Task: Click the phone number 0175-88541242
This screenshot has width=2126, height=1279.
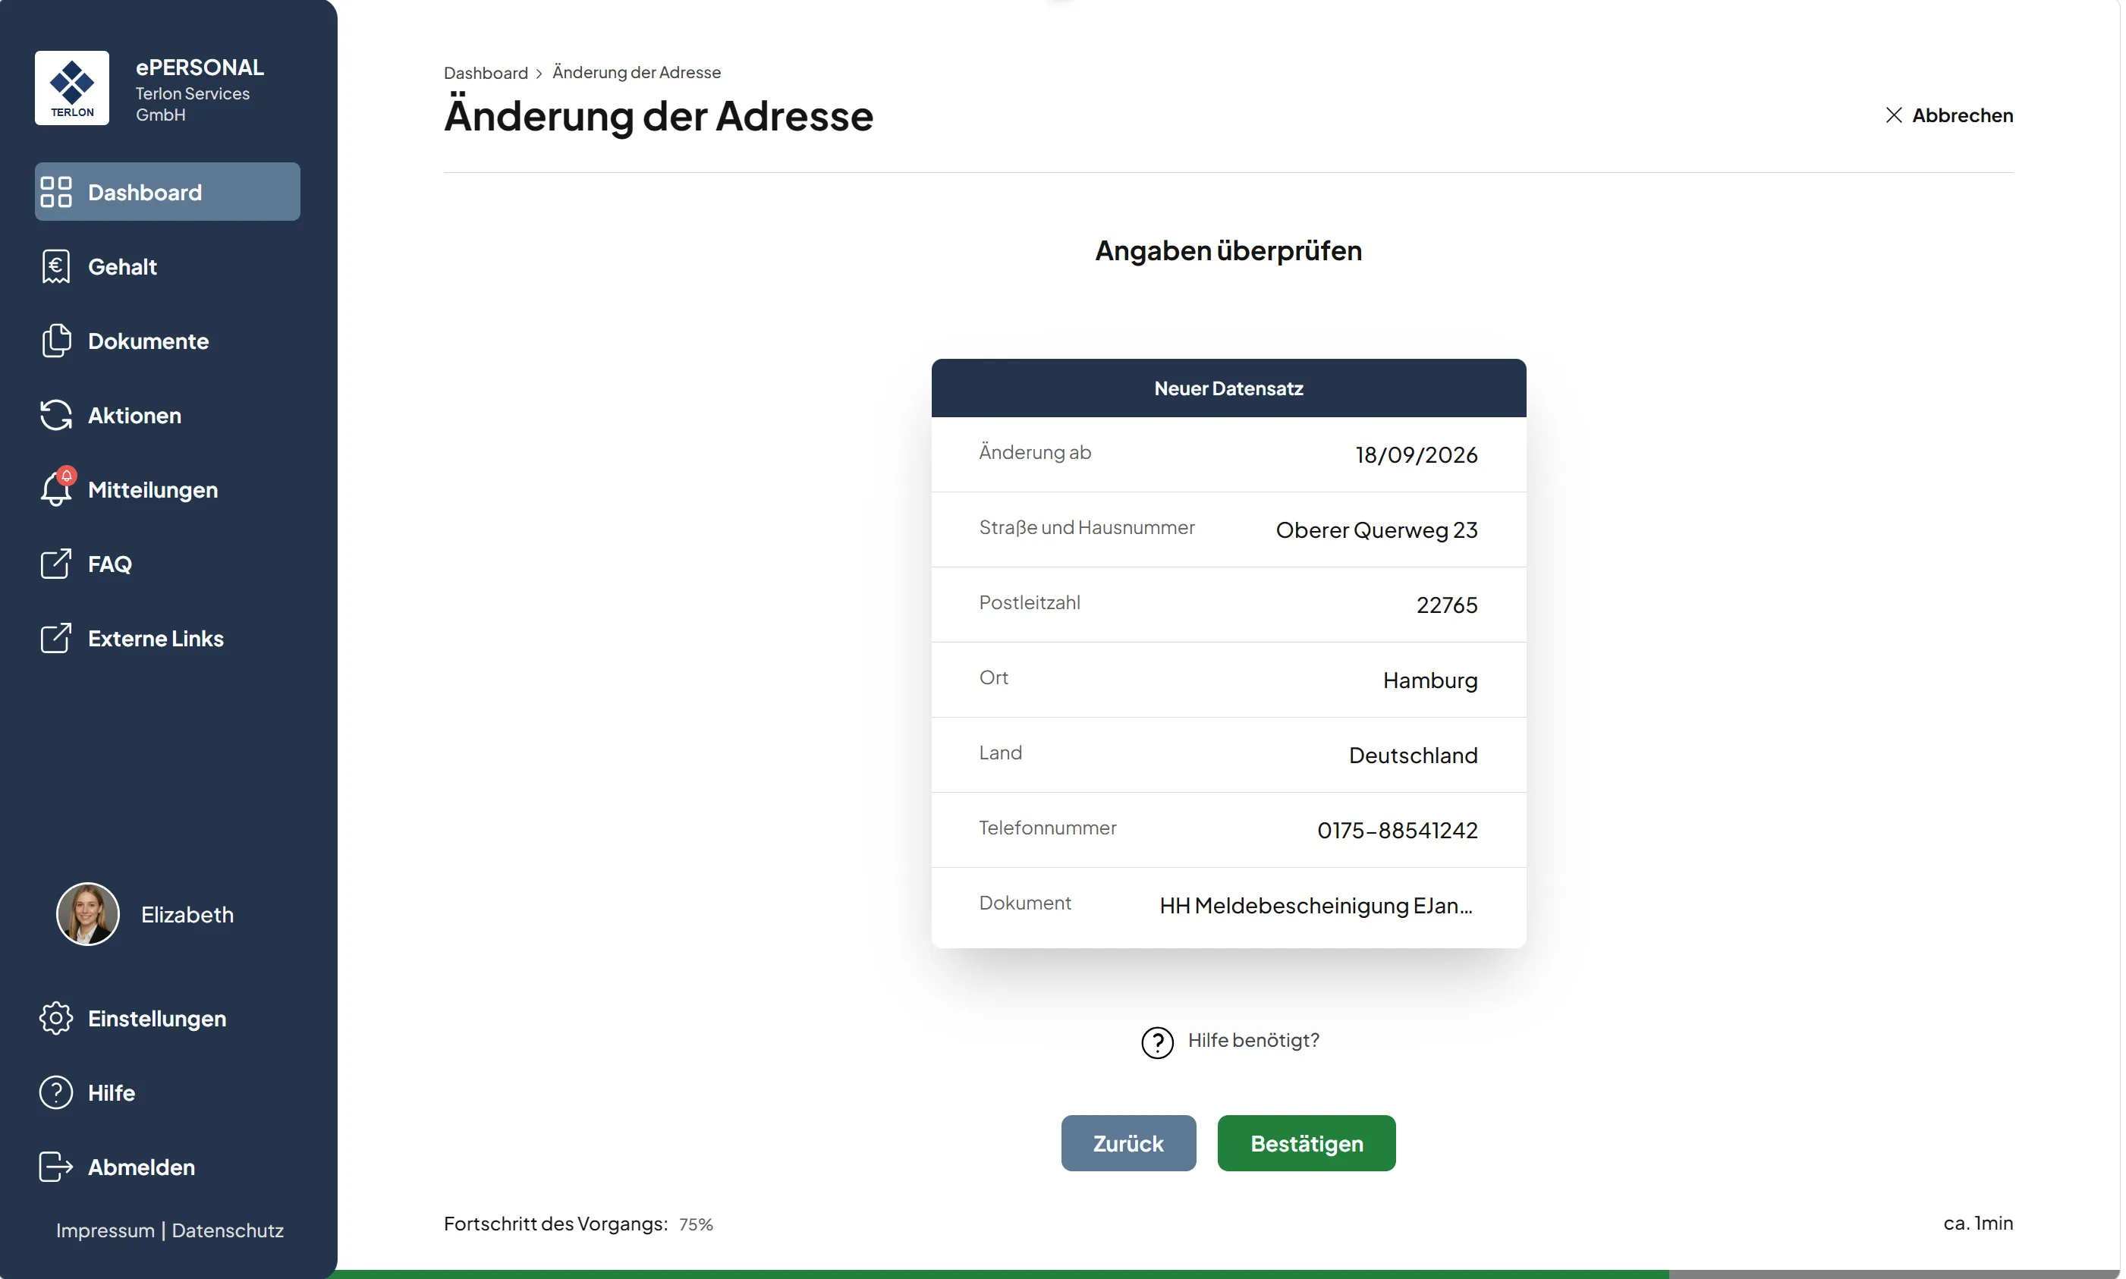Action: (x=1396, y=830)
